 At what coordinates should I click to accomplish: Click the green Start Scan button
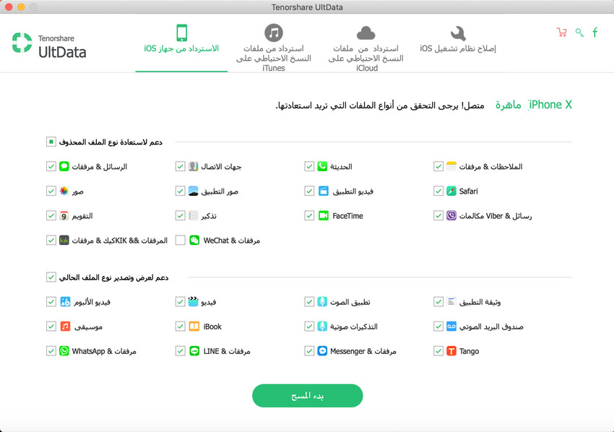pos(308,396)
